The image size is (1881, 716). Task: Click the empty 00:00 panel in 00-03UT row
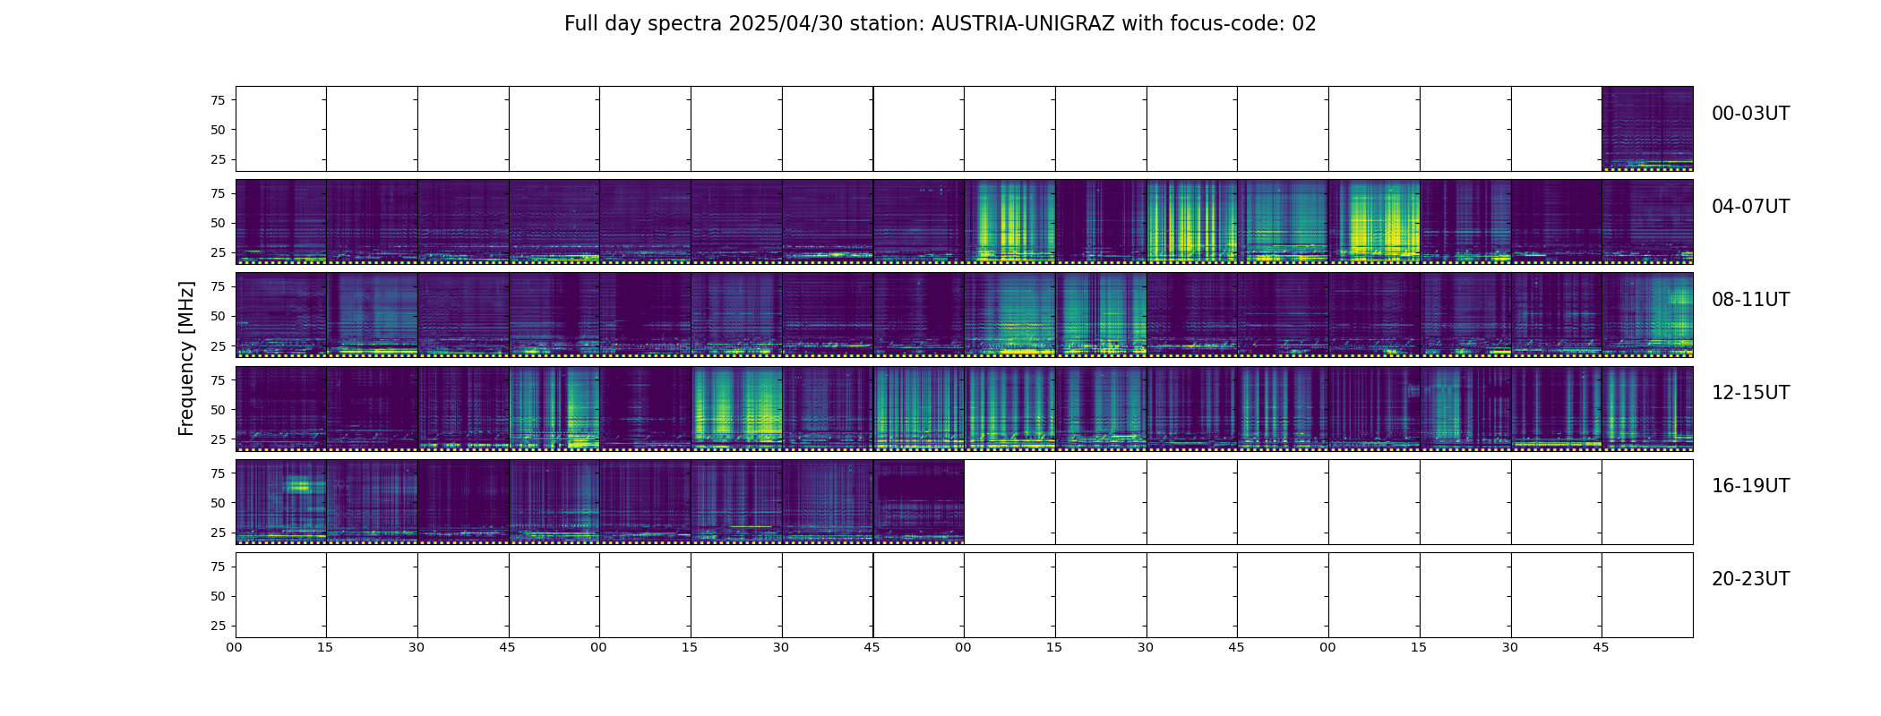coord(281,129)
